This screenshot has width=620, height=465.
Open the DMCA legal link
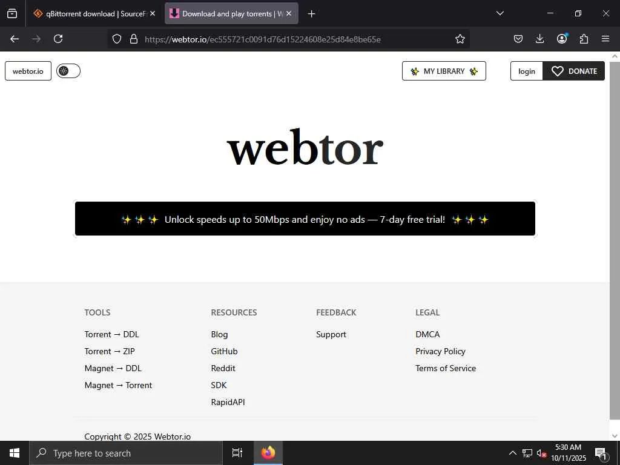pyautogui.click(x=427, y=334)
